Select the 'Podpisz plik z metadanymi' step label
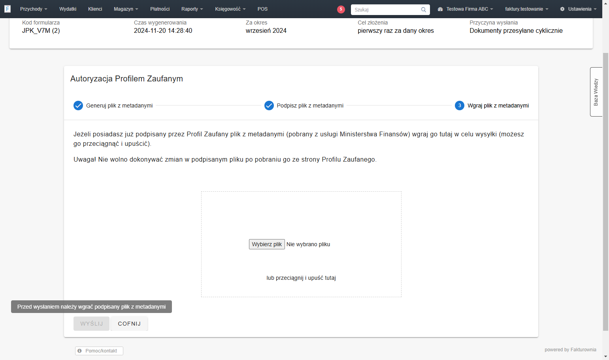The height and width of the screenshot is (360, 609). tap(310, 106)
